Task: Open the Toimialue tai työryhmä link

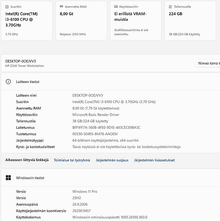Action: point(72,160)
